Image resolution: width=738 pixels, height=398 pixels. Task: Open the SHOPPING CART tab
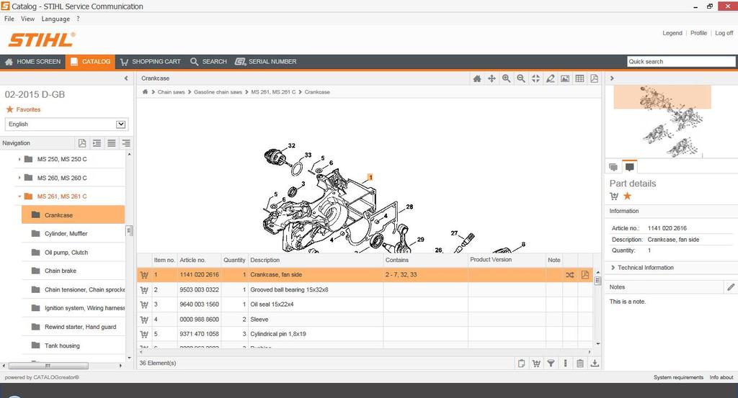click(151, 62)
